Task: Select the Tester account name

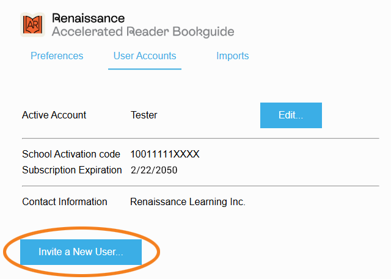Action: tap(144, 115)
